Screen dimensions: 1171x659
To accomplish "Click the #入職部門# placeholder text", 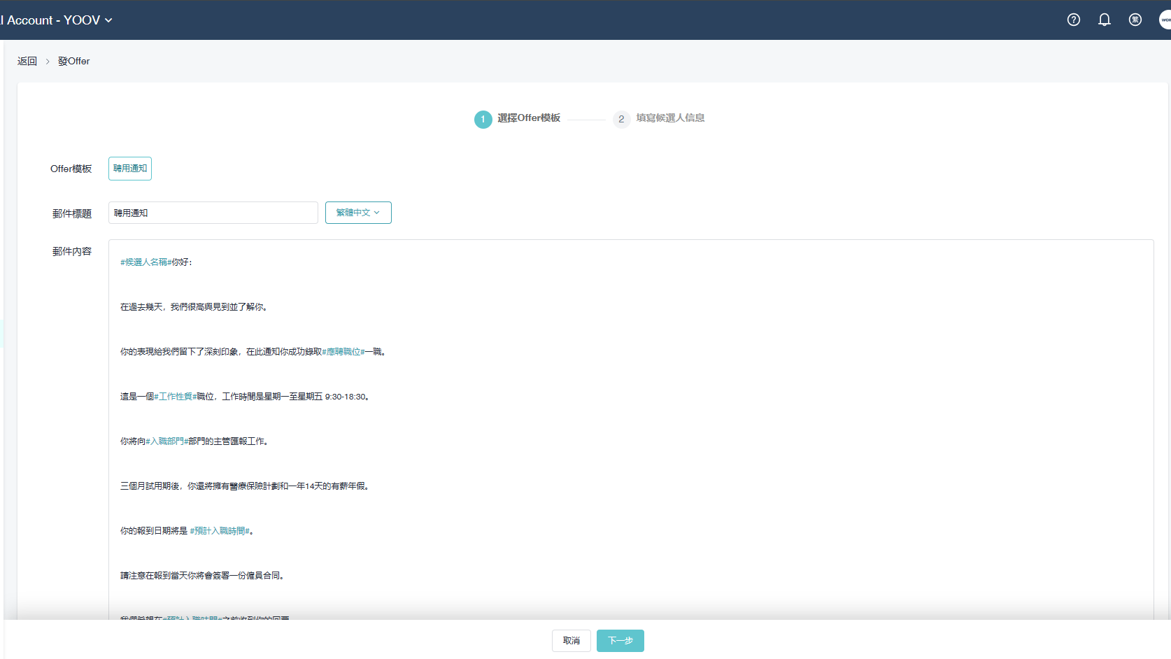I will coord(166,441).
